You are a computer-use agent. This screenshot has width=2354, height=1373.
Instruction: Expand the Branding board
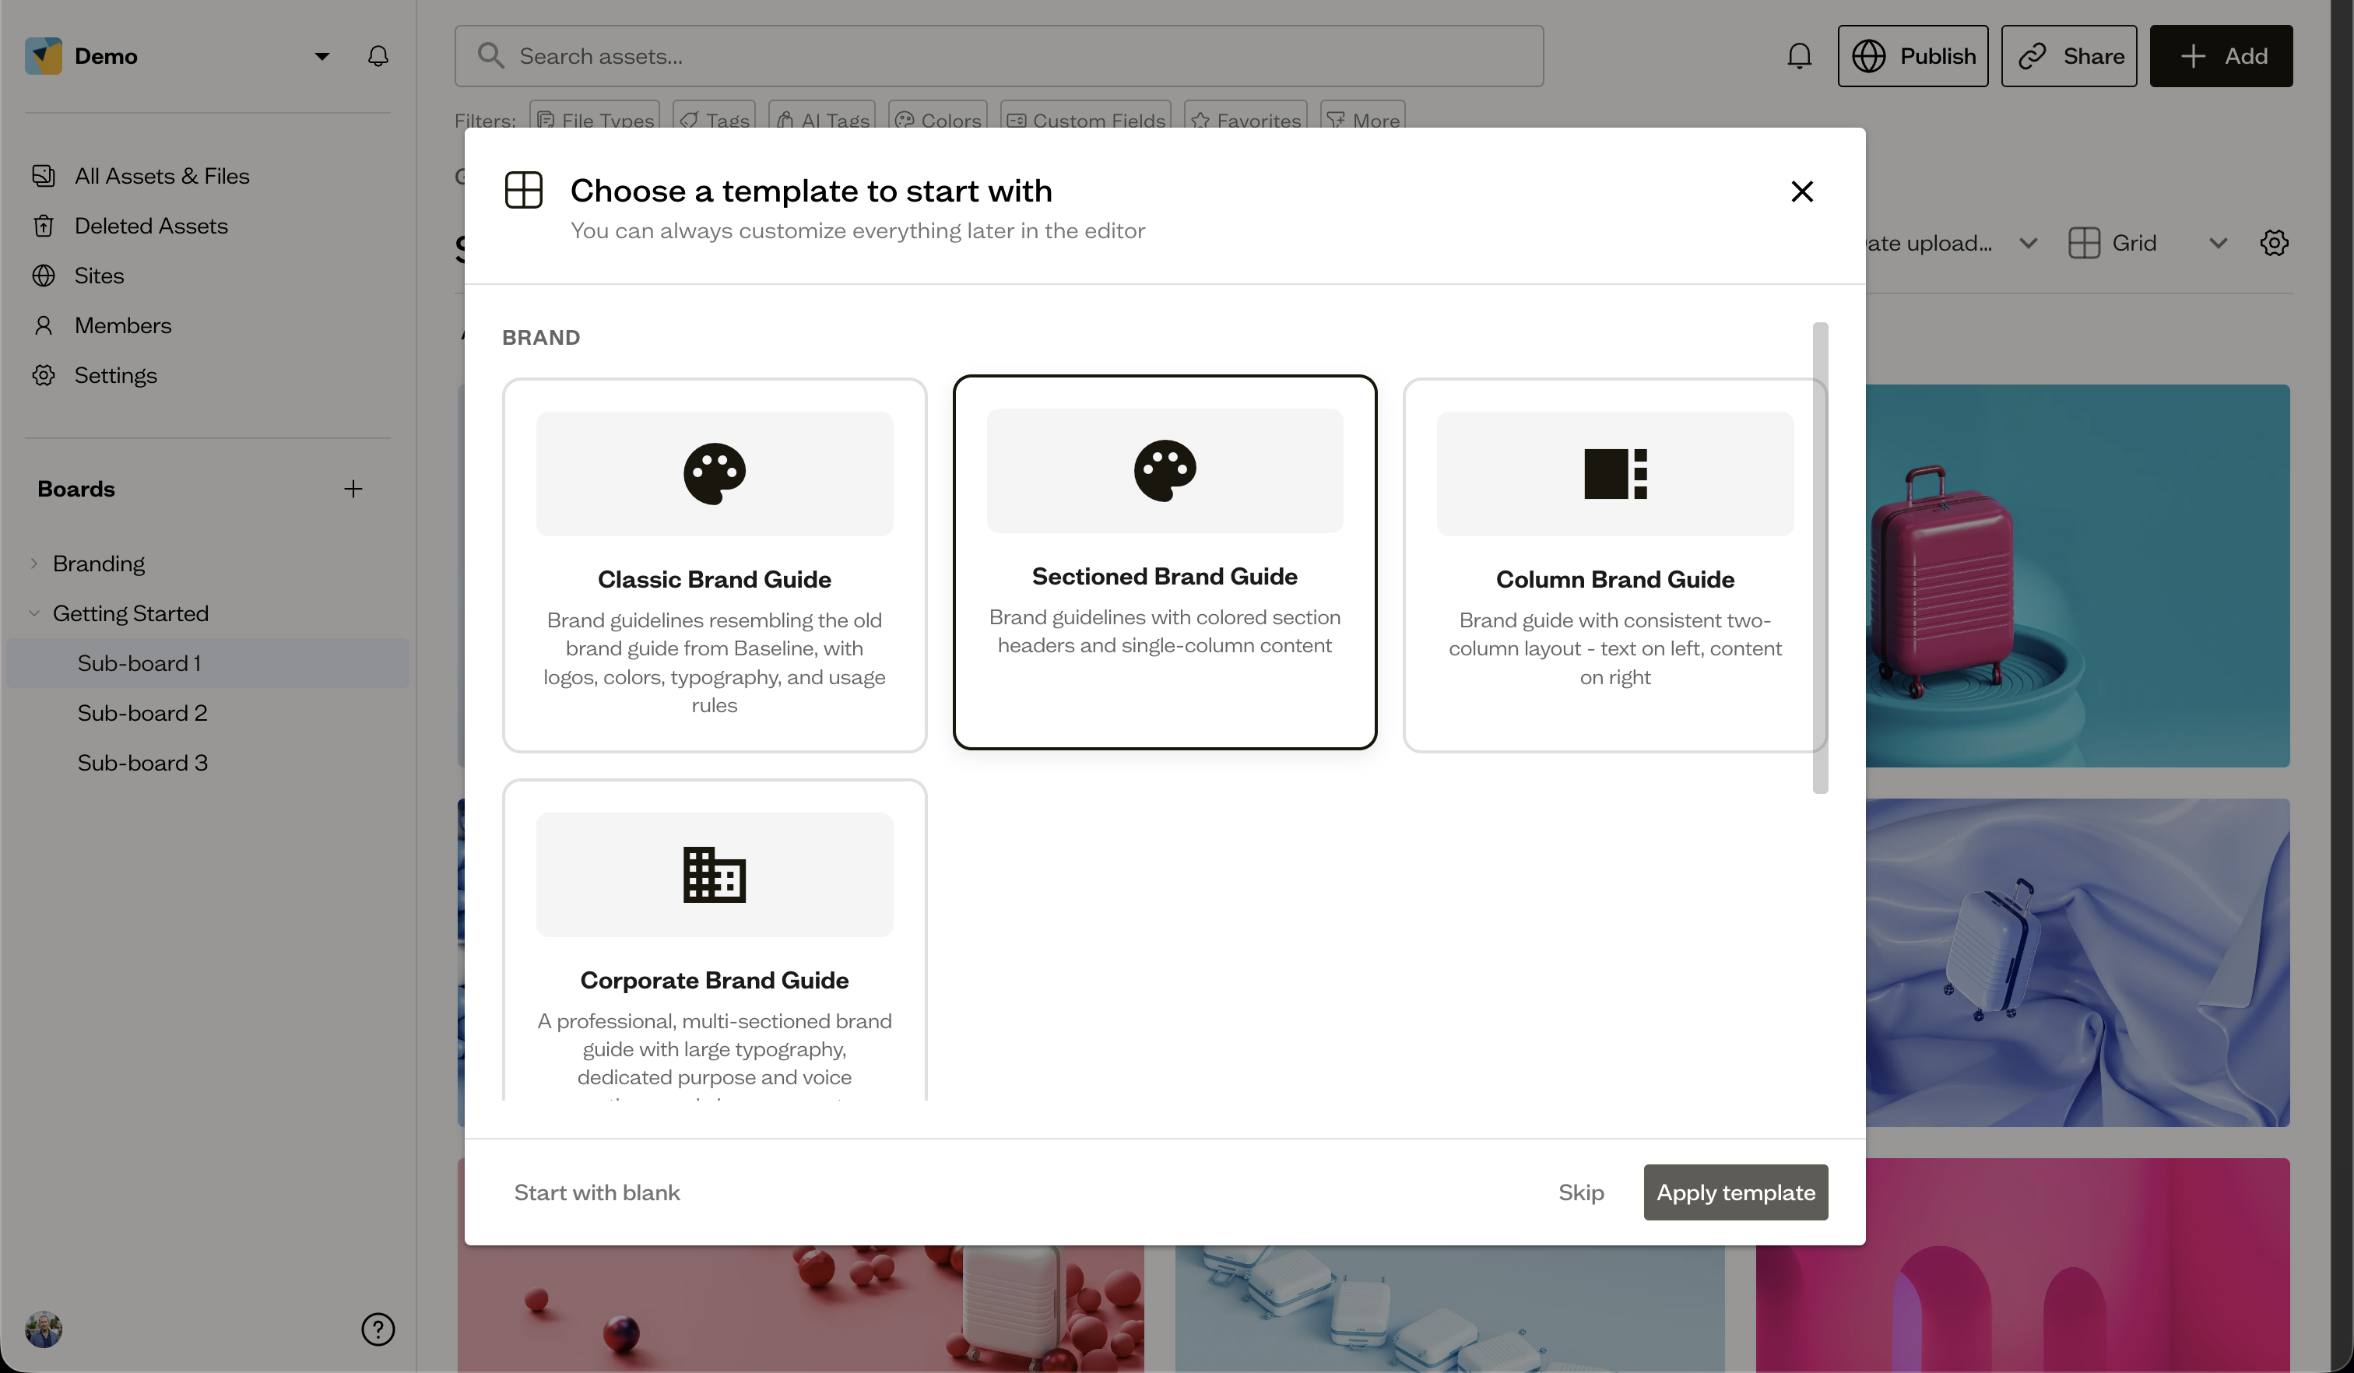tap(33, 564)
